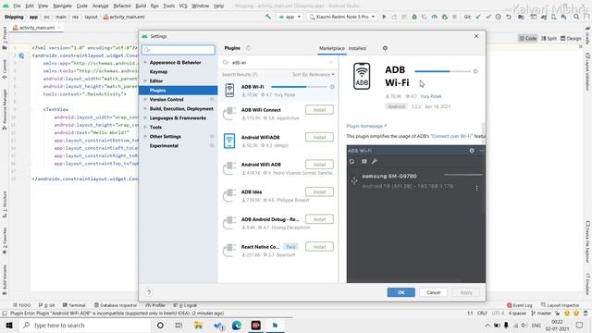Open the settings help question mark button

[x=149, y=292]
